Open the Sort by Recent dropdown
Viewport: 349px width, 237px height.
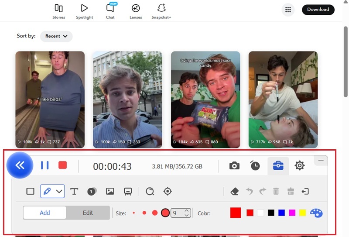coord(56,36)
